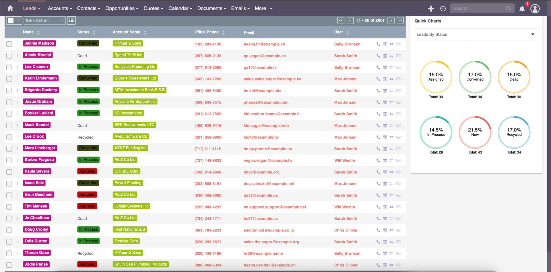The width and height of the screenshot is (551, 272).
Task: Click phone icon in Jennie Madison row
Action: (378, 44)
